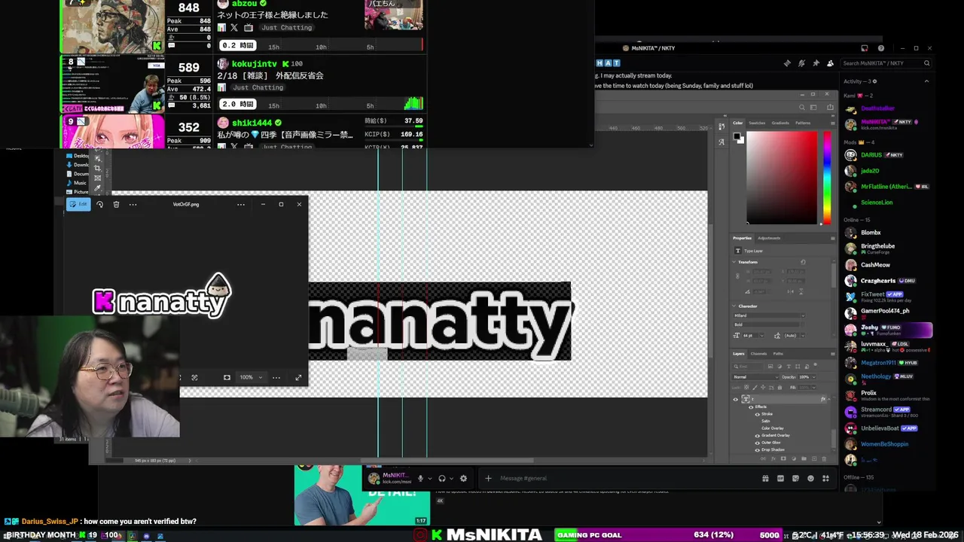Click the Discord help question mark icon

pos(880,48)
